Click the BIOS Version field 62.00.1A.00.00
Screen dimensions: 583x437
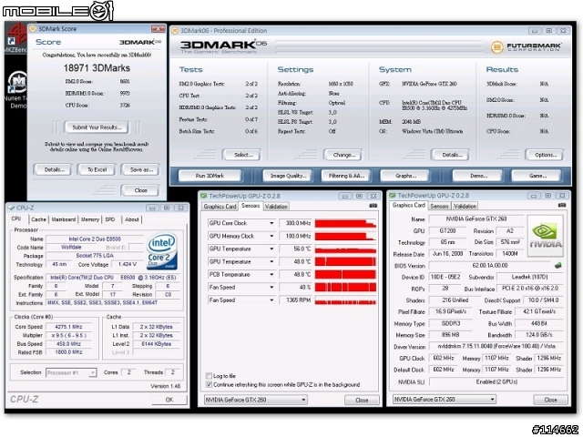[490, 265]
